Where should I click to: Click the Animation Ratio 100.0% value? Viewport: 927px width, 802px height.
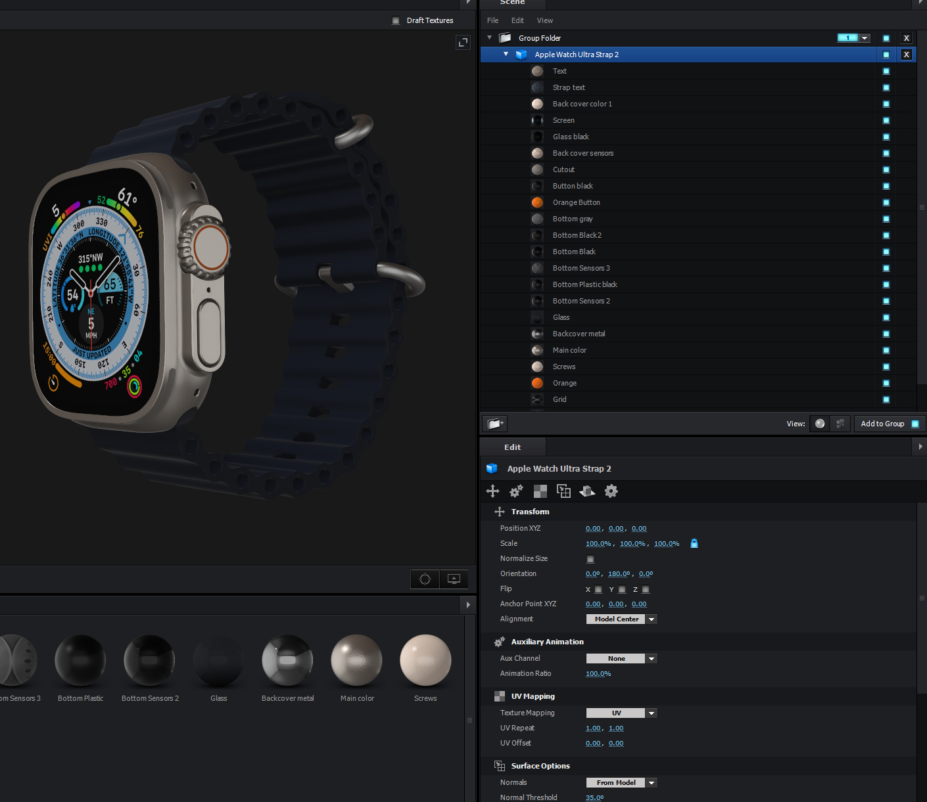pyautogui.click(x=598, y=674)
